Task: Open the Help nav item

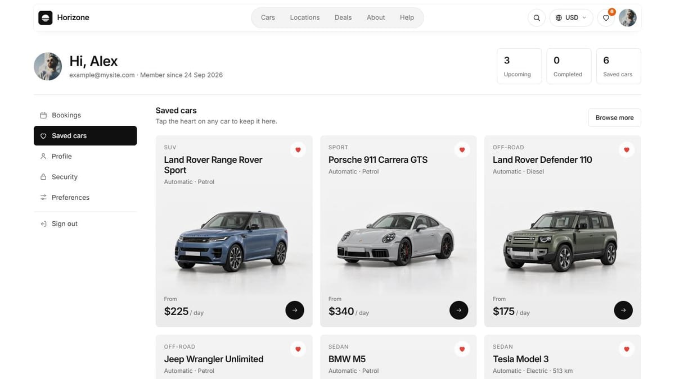Action: click(407, 17)
